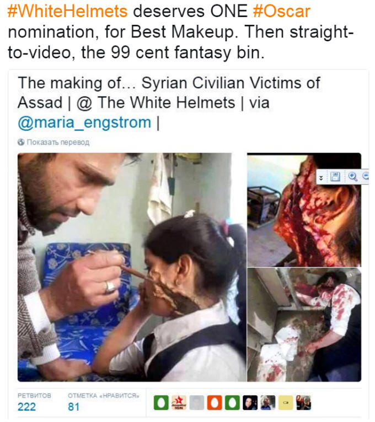Open the top right wound close-up photo
This screenshot has width=375, height=422.
(x=304, y=210)
